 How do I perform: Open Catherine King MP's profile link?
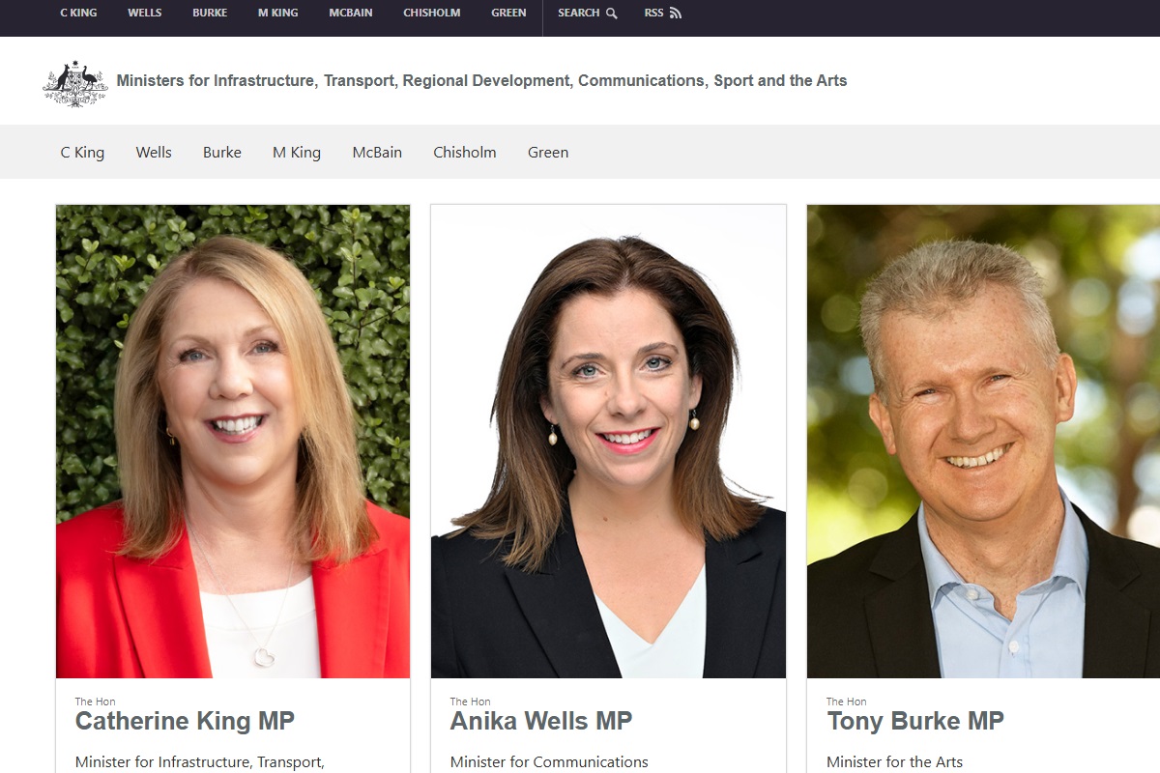coord(185,721)
